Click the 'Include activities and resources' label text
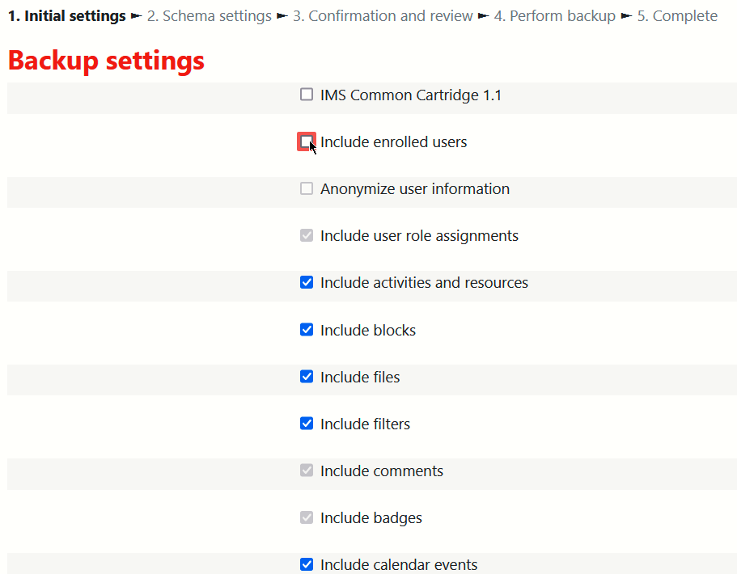The image size is (737, 574). coord(424,283)
